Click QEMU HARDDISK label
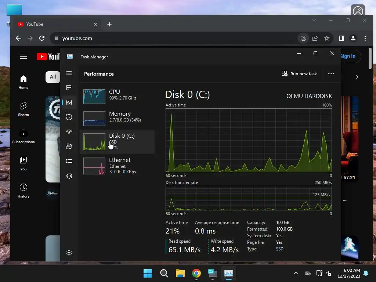The width and height of the screenshot is (376, 282). pos(309,96)
